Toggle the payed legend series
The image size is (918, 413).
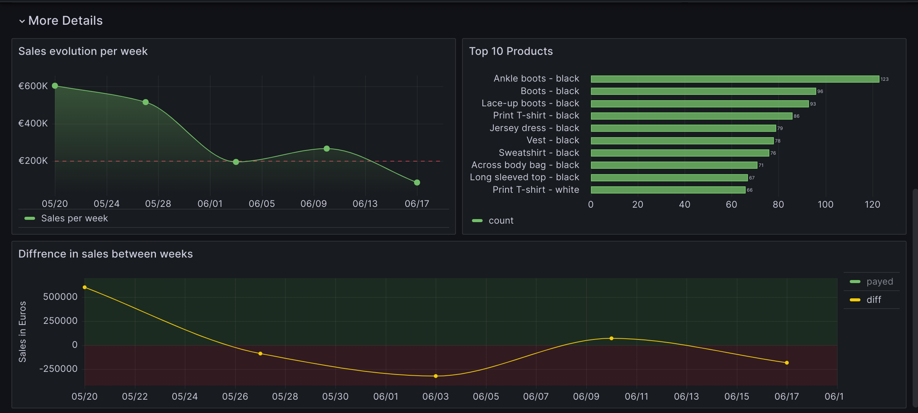point(879,282)
